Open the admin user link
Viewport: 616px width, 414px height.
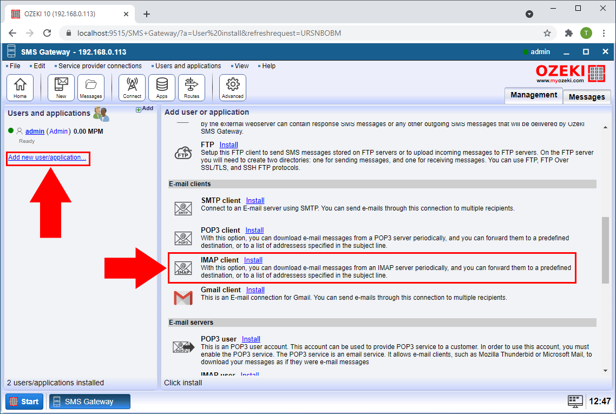35,131
